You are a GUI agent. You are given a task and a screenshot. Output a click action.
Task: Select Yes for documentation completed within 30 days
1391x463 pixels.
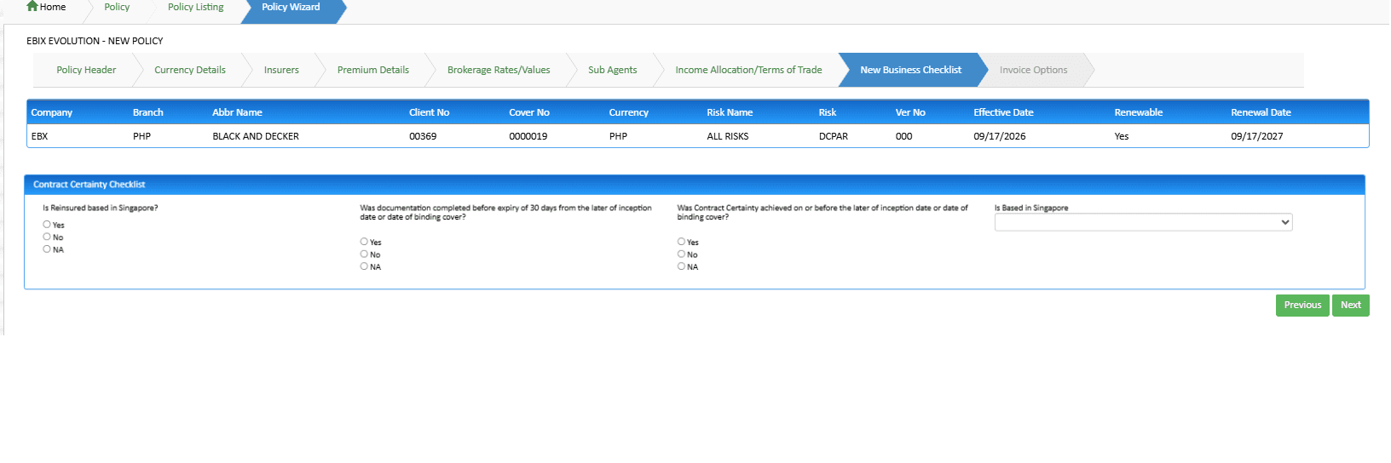click(x=364, y=242)
